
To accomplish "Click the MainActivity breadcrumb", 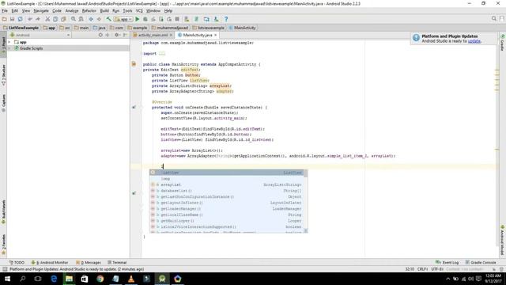I will (x=243, y=28).
